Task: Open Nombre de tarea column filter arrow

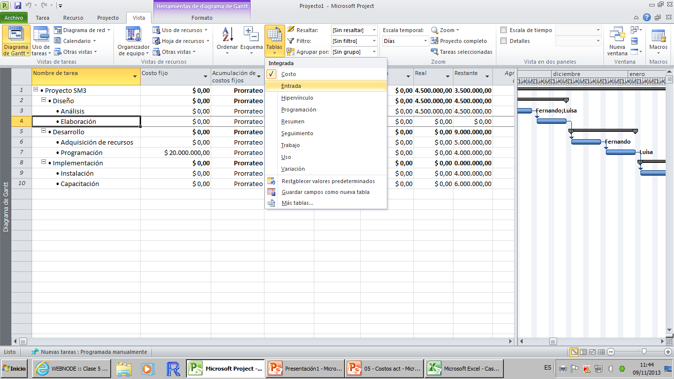Action: (135, 76)
